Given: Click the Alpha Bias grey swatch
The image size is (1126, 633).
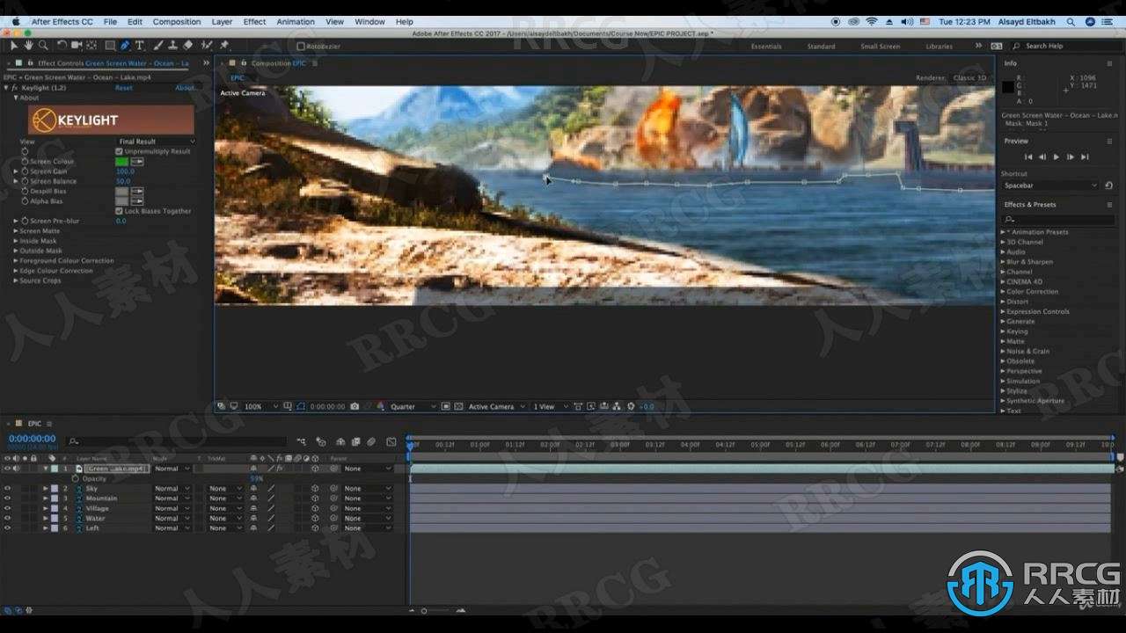Looking at the screenshot, I should pyautogui.click(x=121, y=201).
